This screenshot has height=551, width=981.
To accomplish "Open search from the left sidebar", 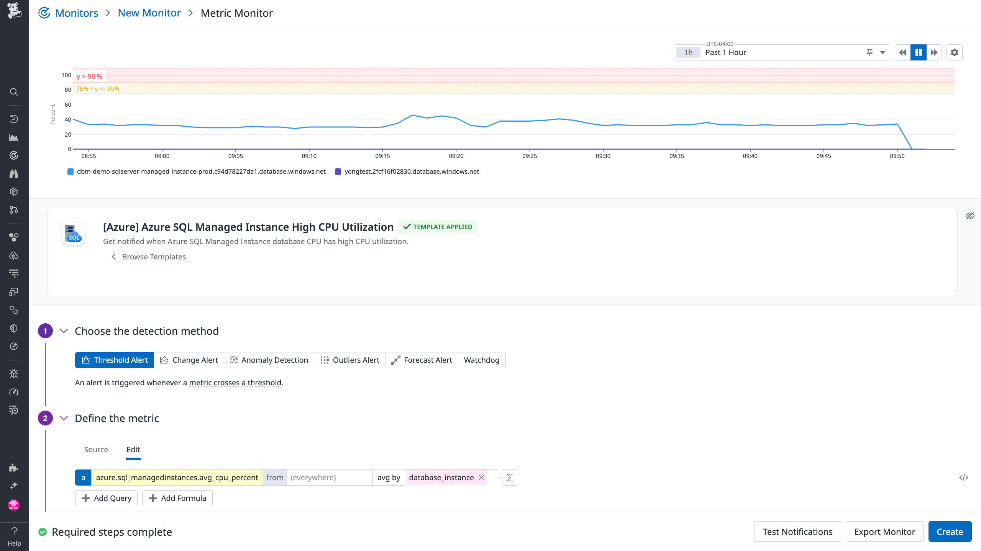I will click(14, 92).
